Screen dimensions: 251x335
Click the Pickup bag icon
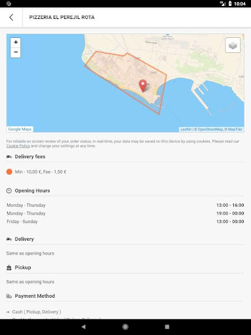[9, 268]
